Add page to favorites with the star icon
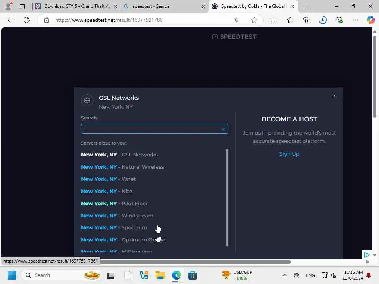 point(254,20)
